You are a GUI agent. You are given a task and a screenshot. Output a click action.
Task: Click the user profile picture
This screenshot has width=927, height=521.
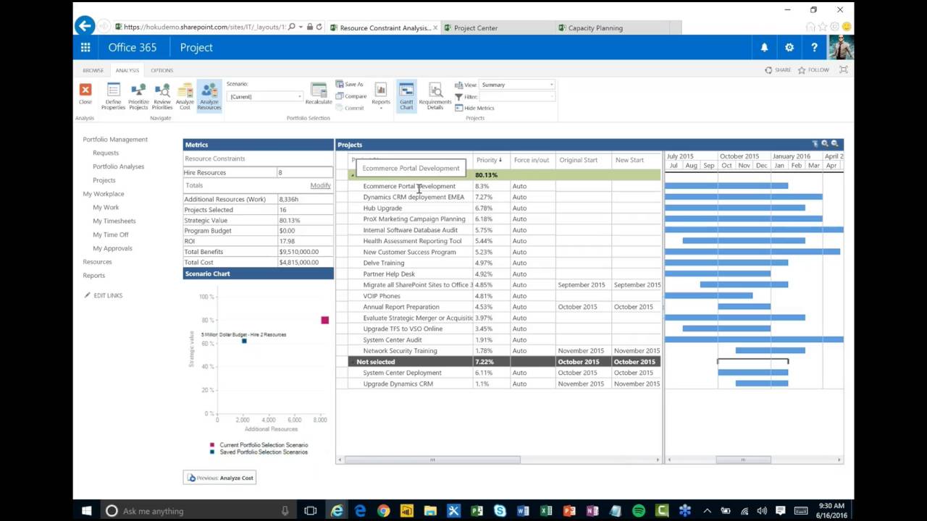click(841, 48)
